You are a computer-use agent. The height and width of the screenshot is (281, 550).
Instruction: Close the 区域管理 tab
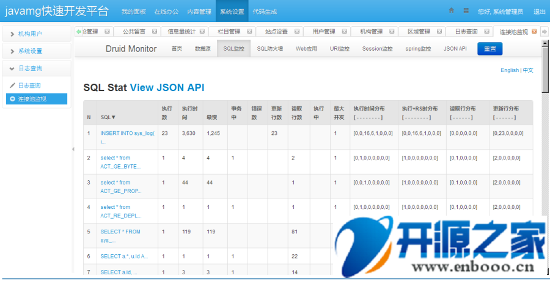439,32
